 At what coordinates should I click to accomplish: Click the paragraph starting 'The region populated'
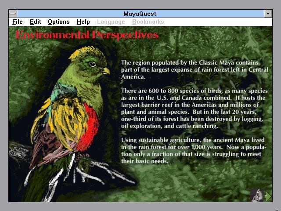[195, 69]
